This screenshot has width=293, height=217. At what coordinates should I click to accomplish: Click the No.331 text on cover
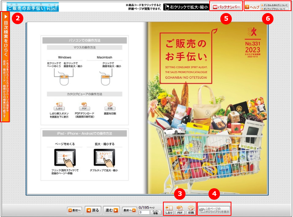point(252,44)
